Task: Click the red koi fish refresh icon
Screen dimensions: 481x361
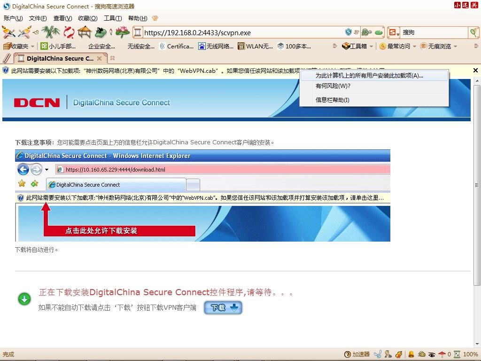Action: pos(69,32)
